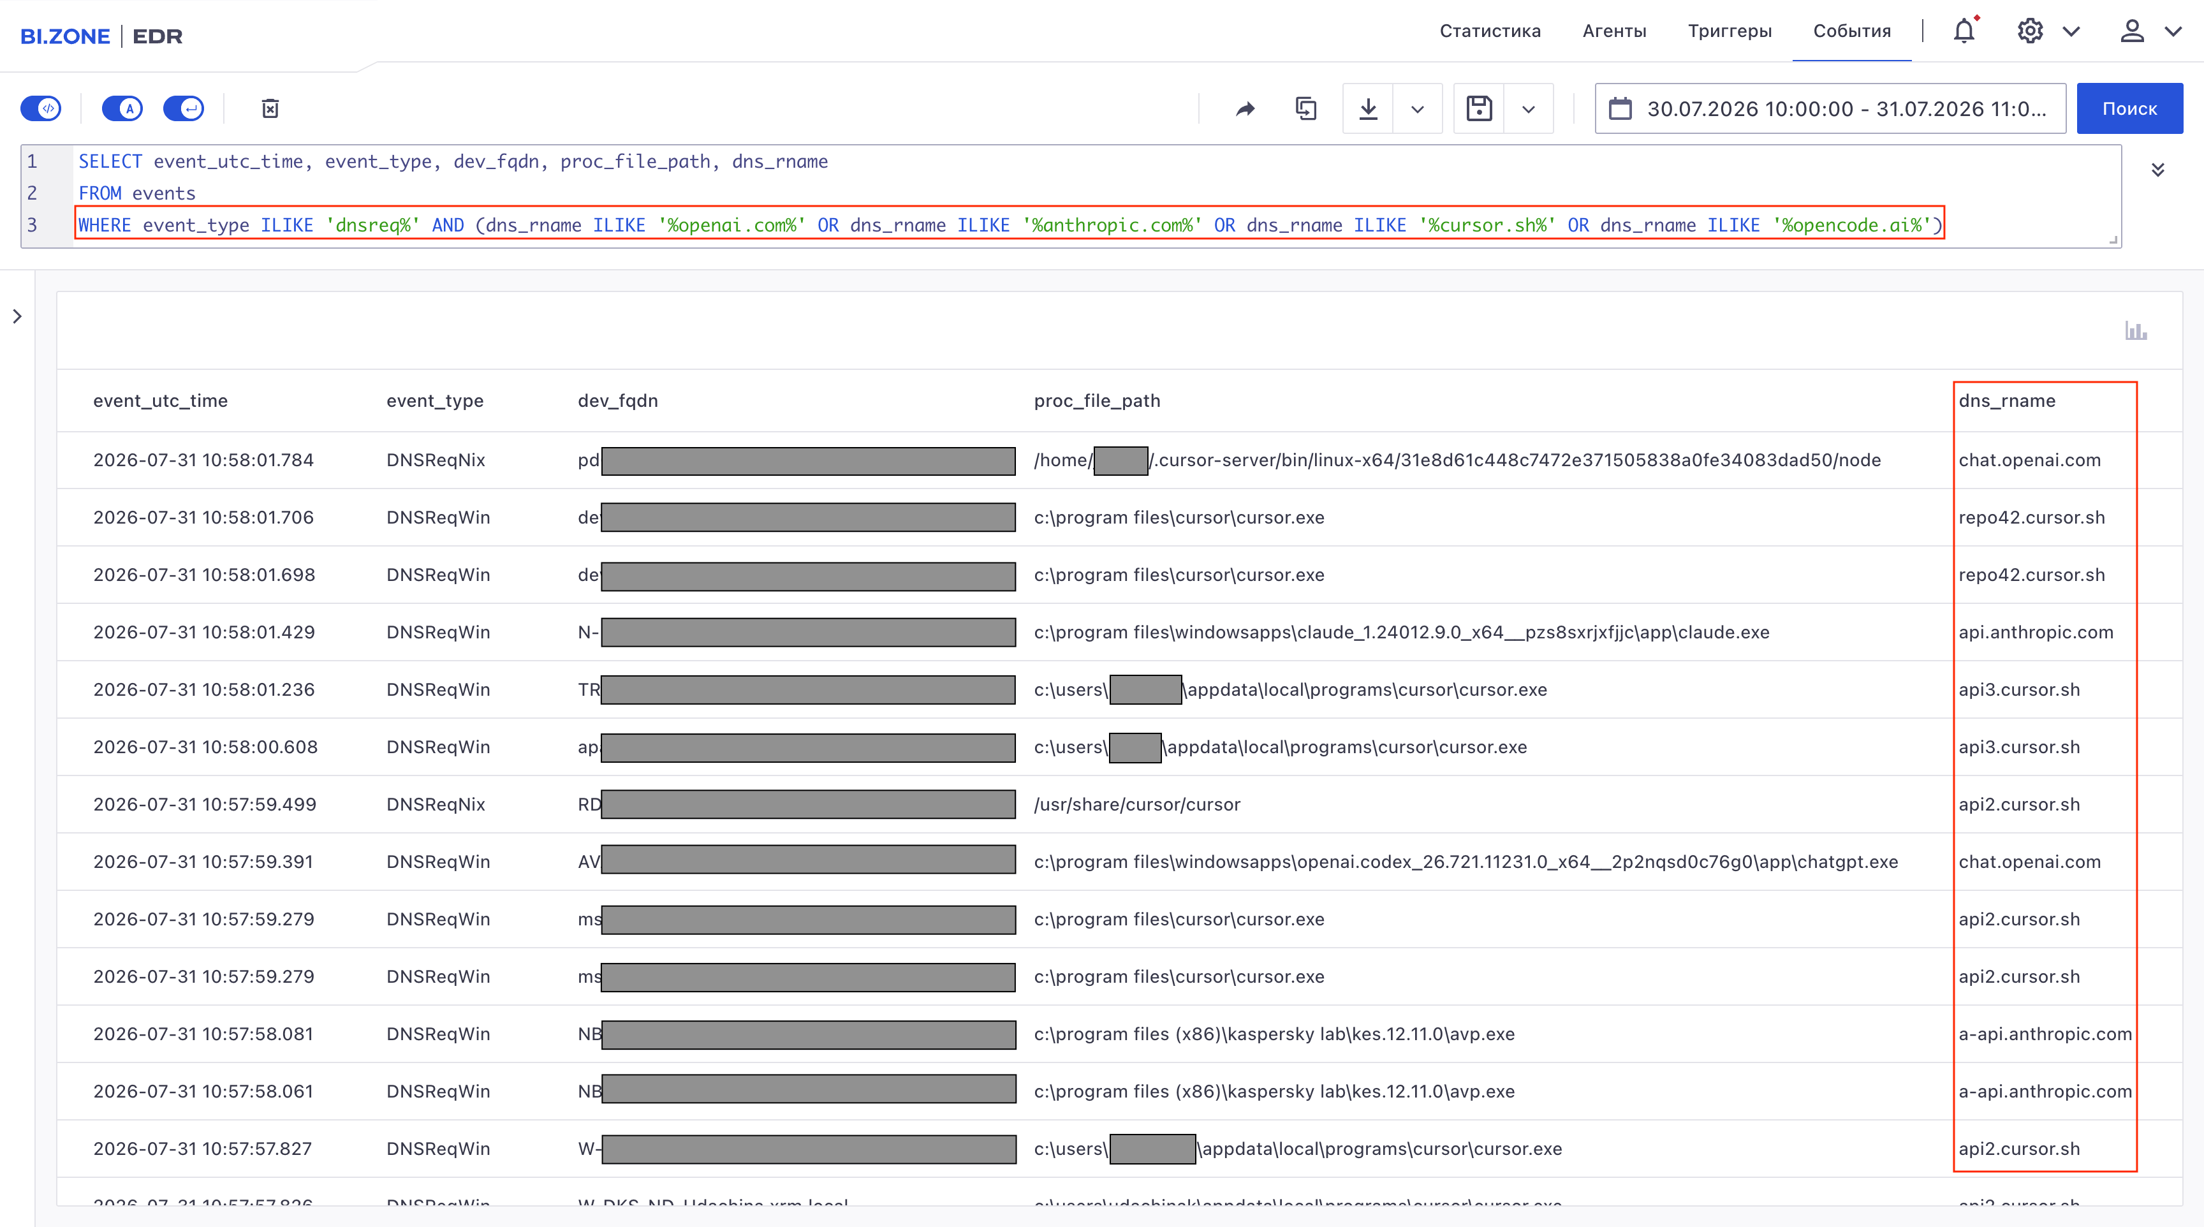Copy the query using the copy icon
Screen dimensions: 2204x1227
click(1305, 108)
